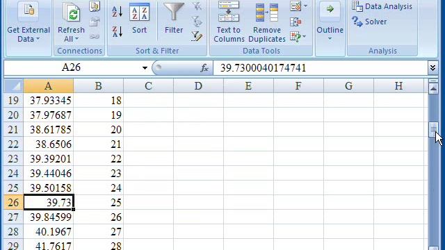Click cell containing 40.1967

(49, 231)
